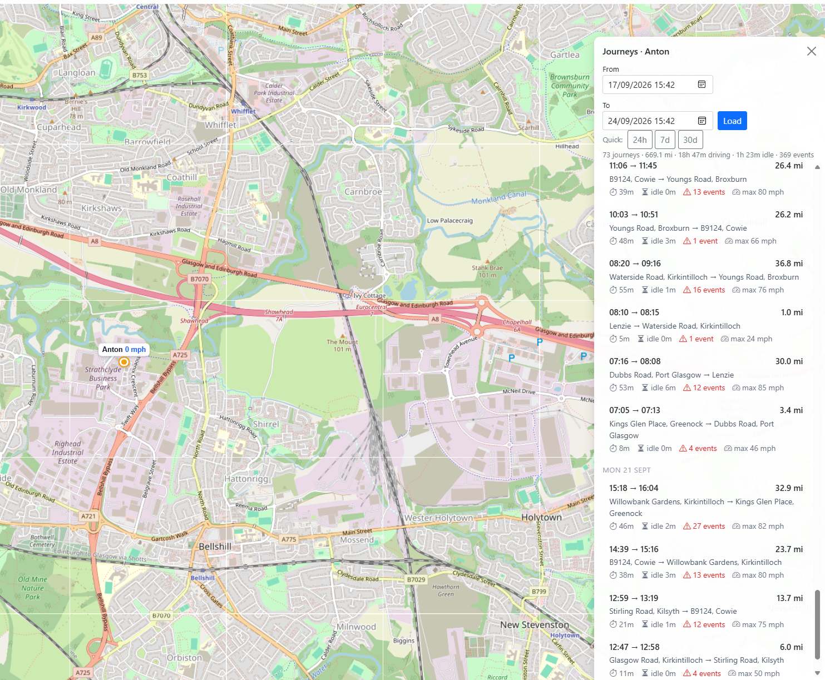Click the warning icon beside 27 events
825x680 pixels.
tap(687, 527)
